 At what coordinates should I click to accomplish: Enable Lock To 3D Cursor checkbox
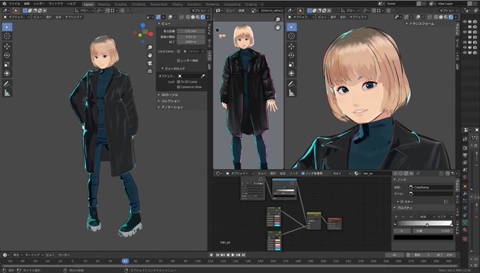[x=179, y=82]
